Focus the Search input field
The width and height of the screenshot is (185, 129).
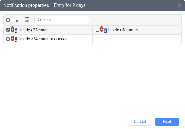[x=62, y=20]
